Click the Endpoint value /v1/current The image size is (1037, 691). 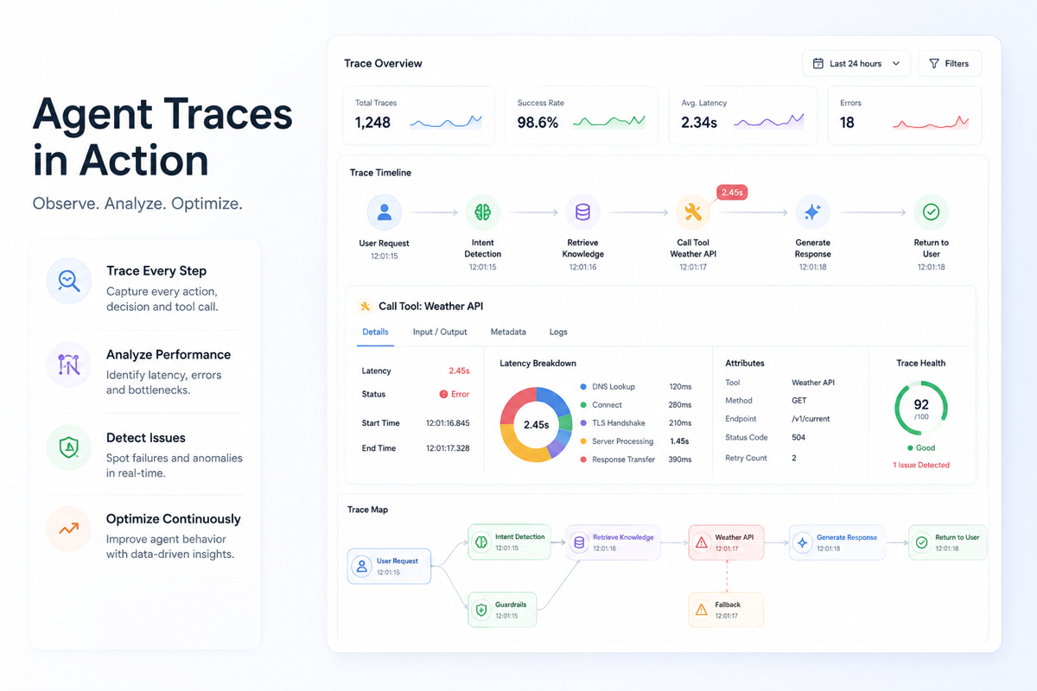click(811, 419)
